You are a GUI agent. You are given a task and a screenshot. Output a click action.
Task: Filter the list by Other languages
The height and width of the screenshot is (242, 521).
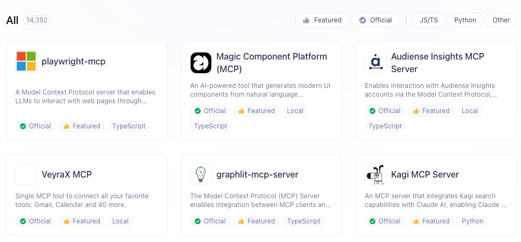click(501, 20)
